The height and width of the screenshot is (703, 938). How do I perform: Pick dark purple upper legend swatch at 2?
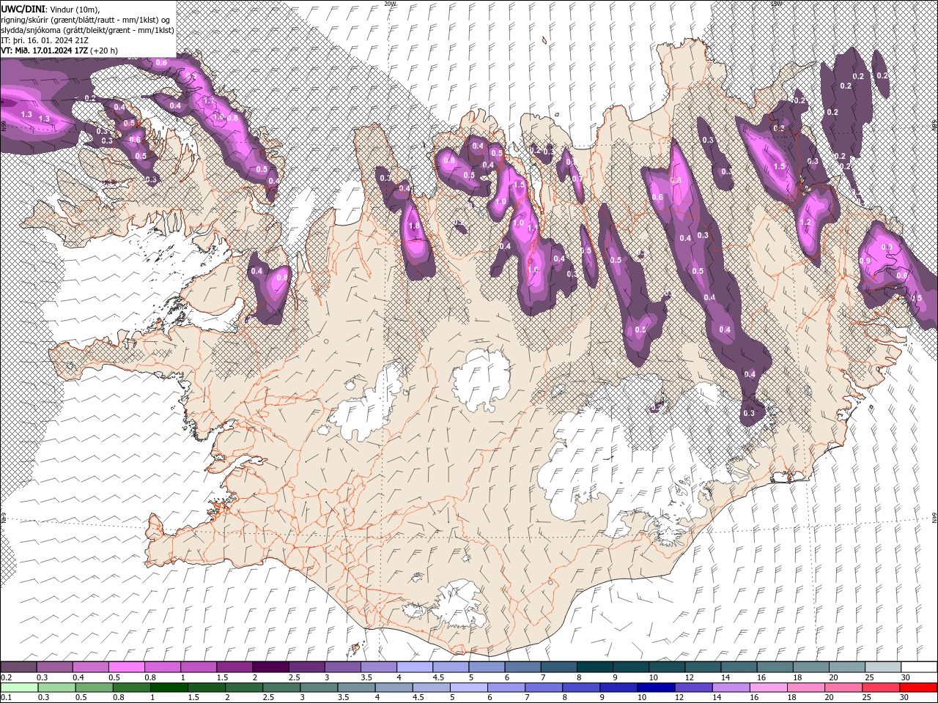tap(270, 667)
